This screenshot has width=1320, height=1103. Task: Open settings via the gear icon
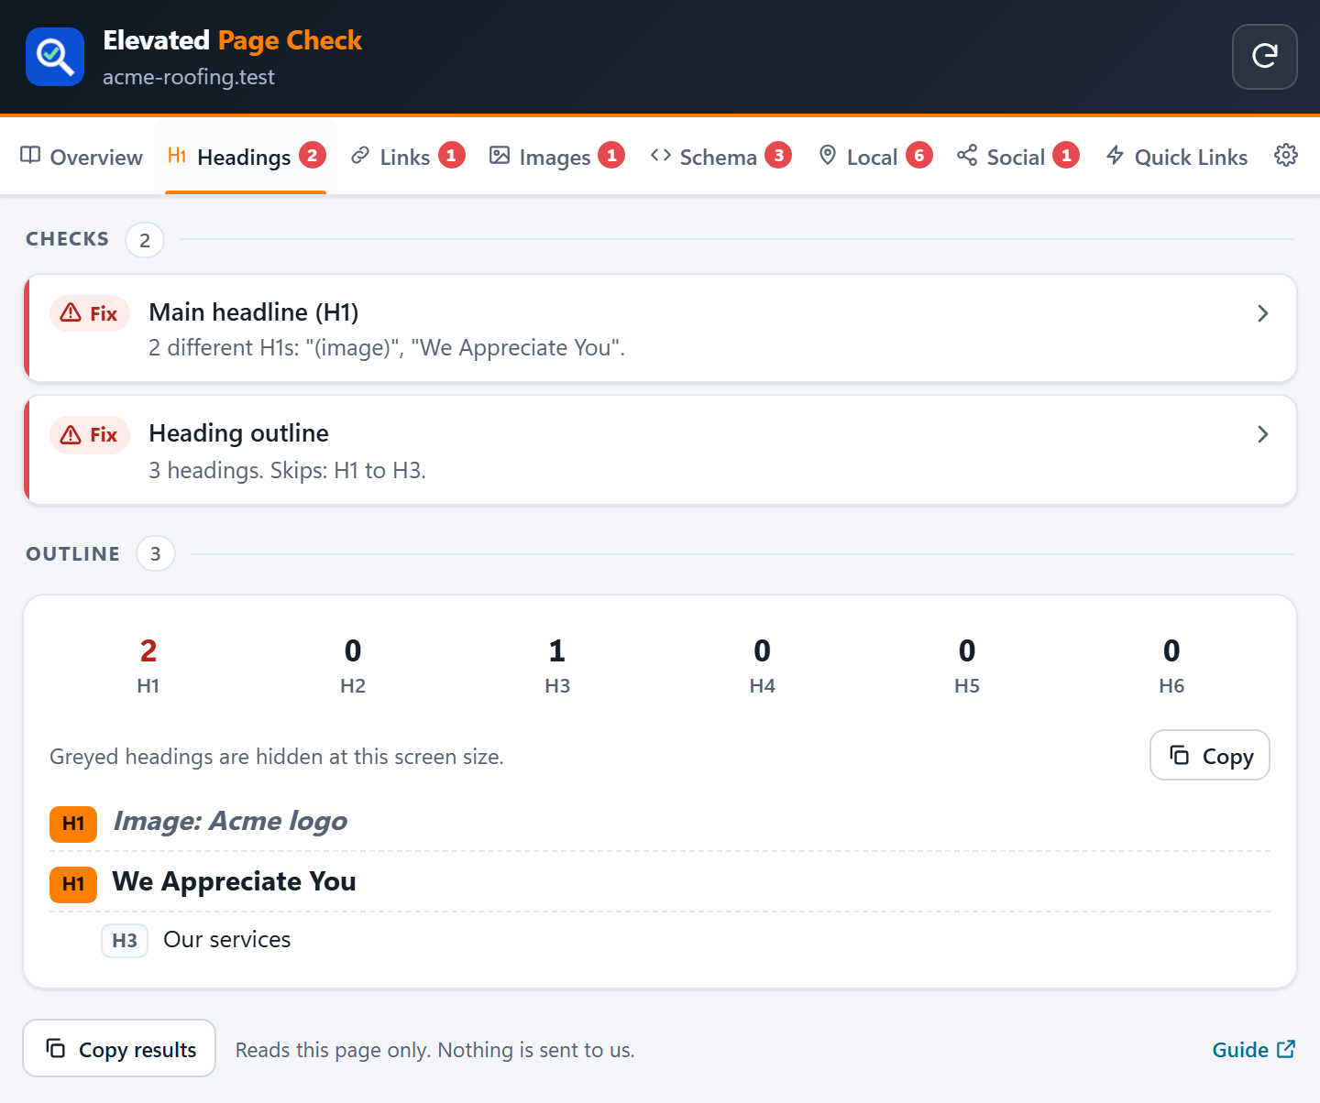point(1286,156)
